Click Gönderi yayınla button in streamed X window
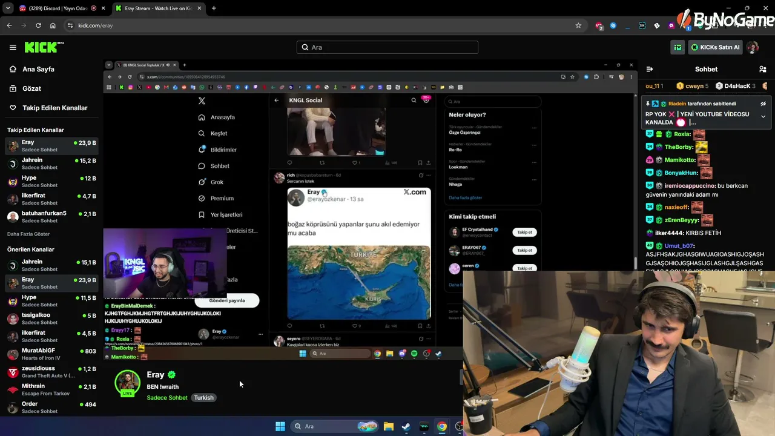This screenshot has height=436, width=775. [227, 300]
